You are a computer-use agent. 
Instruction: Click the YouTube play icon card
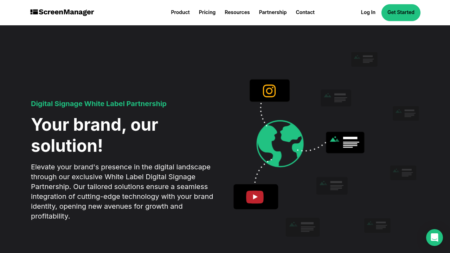coord(256,197)
